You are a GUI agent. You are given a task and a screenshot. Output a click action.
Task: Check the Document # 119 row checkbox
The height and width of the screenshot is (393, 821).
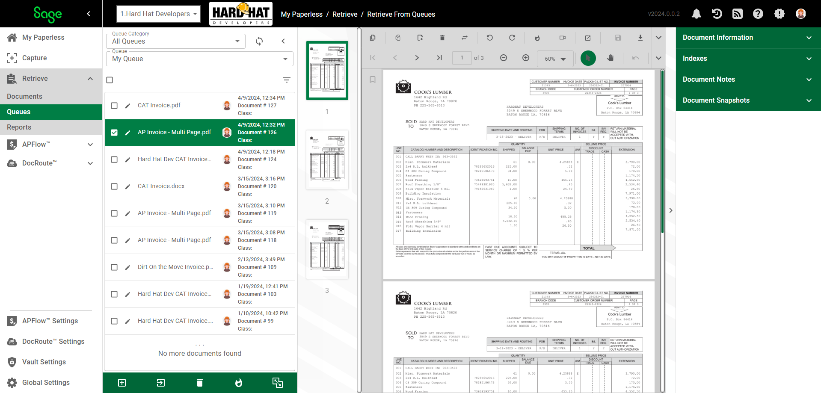tap(114, 213)
